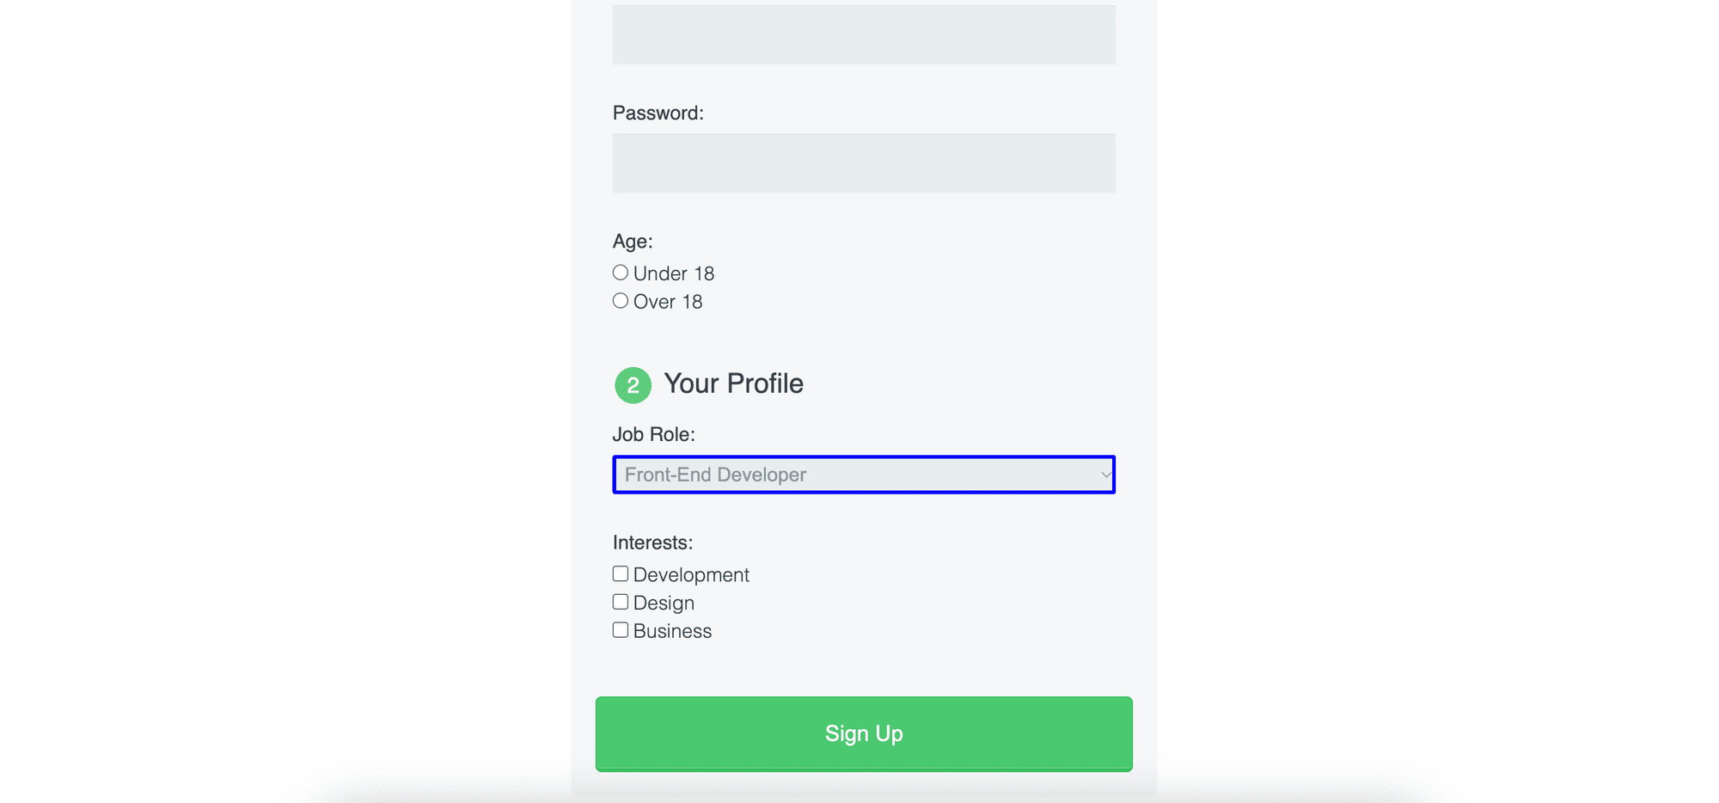This screenshot has width=1719, height=803.
Task: Toggle Development by clicking its label text
Action: pos(690,574)
